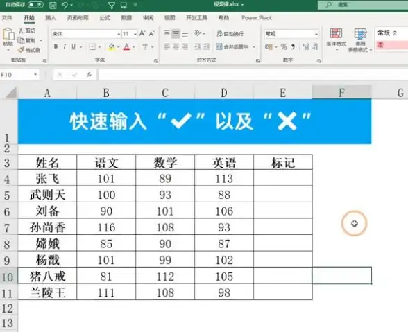The image size is (408, 332).
Task: Open the borders dropdown arrow
Action: point(100,47)
